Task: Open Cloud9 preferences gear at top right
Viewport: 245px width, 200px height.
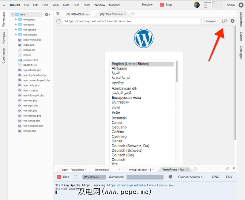Action: [241, 5]
